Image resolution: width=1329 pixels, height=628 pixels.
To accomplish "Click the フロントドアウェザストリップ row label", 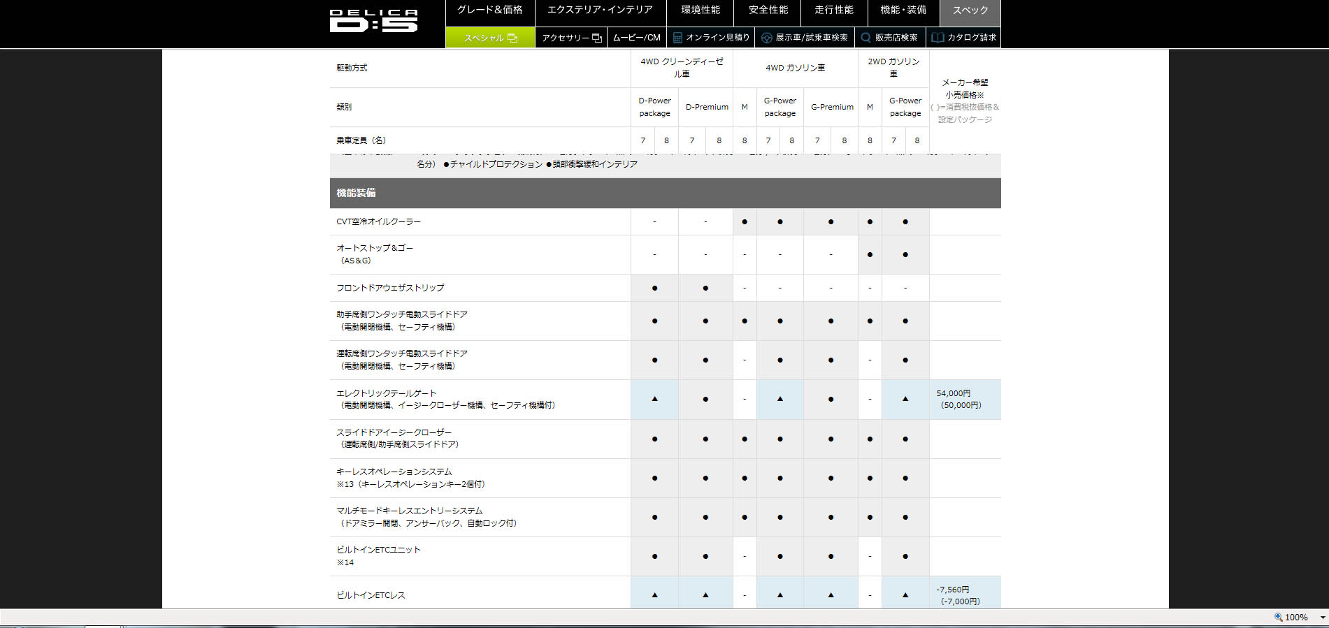I will click(390, 288).
